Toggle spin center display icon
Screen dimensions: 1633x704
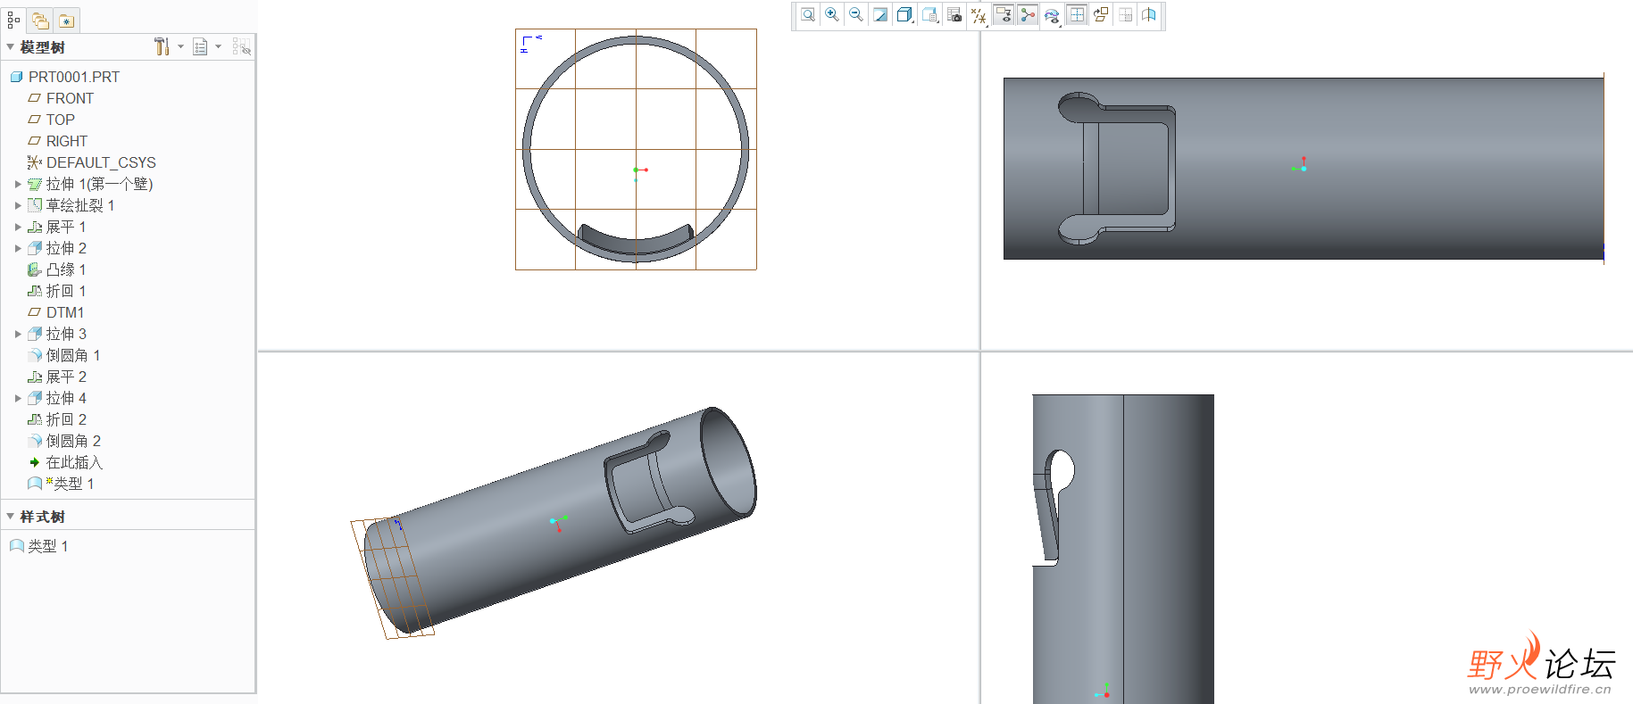pyautogui.click(x=1028, y=15)
